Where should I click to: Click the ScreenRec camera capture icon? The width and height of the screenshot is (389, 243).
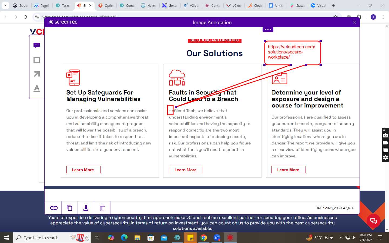[x=385, y=135]
